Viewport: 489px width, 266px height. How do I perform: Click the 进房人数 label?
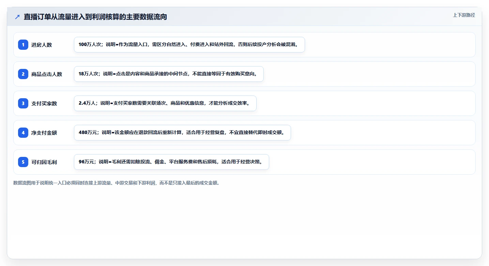(42, 45)
